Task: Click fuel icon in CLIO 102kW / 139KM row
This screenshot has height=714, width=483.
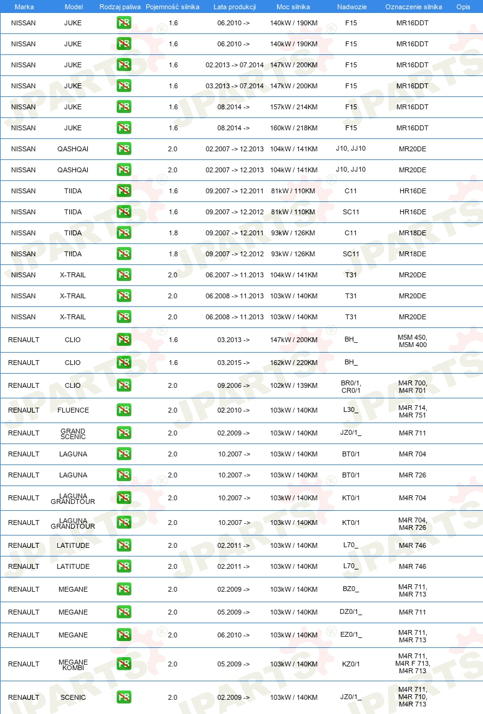Action: pos(124,385)
